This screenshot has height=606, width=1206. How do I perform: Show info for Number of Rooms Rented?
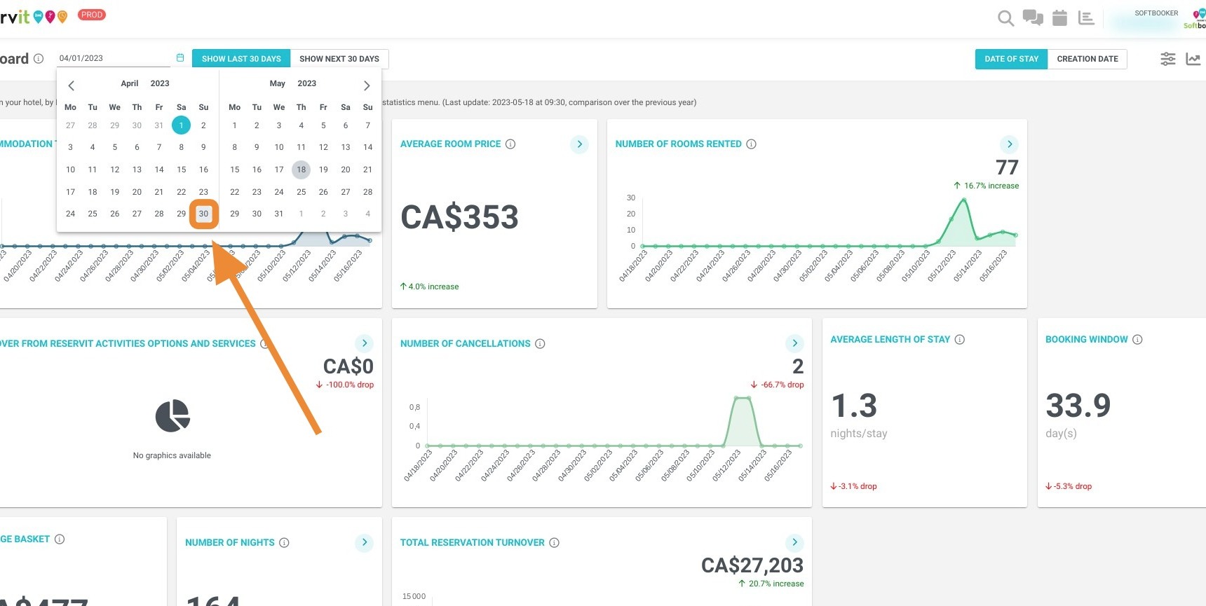[x=751, y=144]
